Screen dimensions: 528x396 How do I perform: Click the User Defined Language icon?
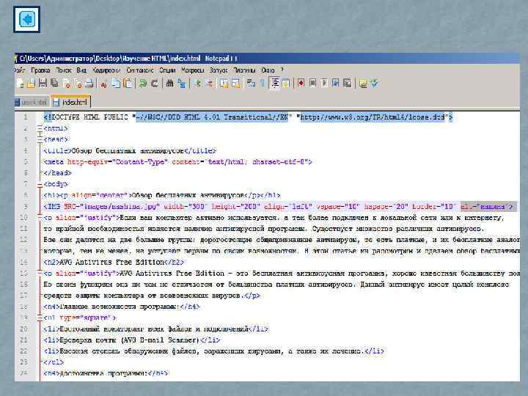tap(286, 83)
